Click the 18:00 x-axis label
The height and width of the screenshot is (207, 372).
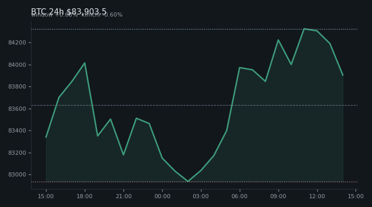(85, 196)
